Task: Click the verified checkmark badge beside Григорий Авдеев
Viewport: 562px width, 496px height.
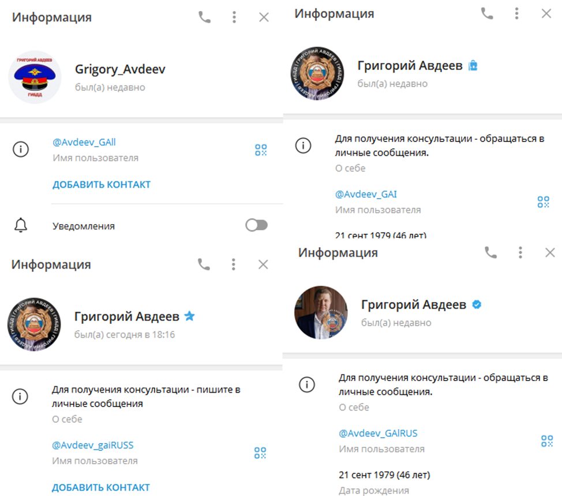Action: point(477,304)
